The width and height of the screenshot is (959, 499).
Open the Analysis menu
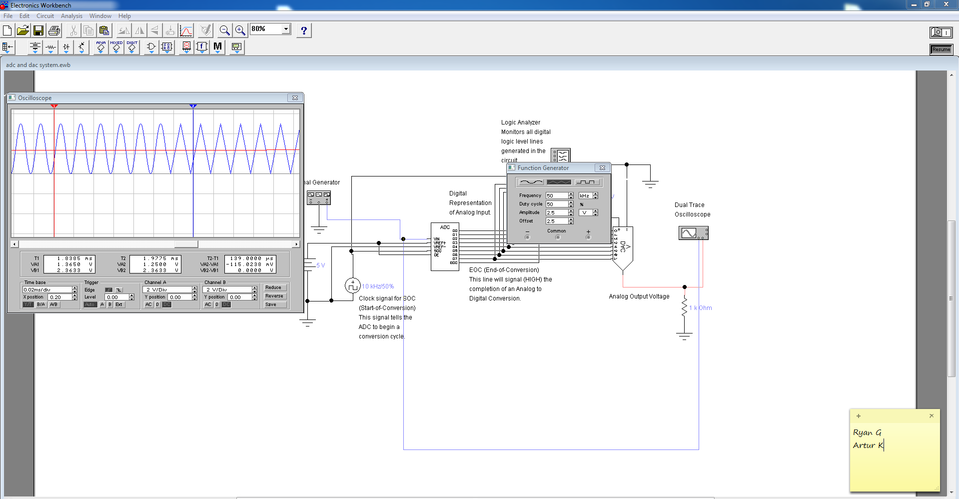coord(71,16)
